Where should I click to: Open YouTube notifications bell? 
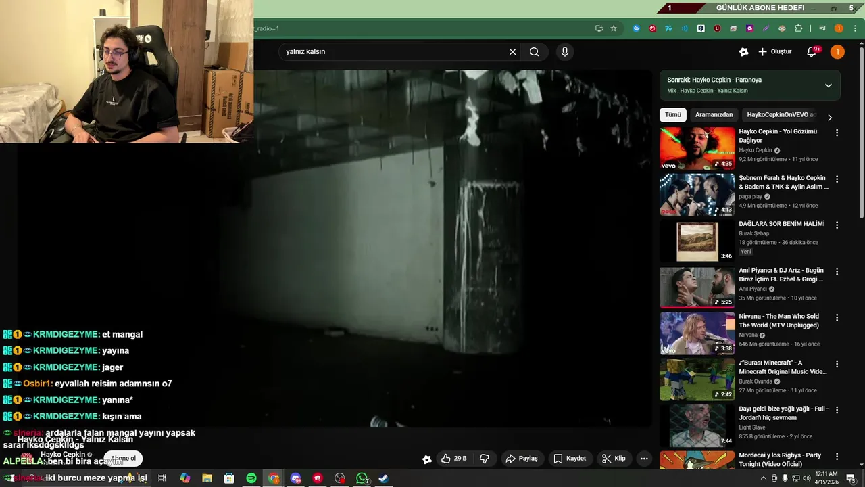812,52
